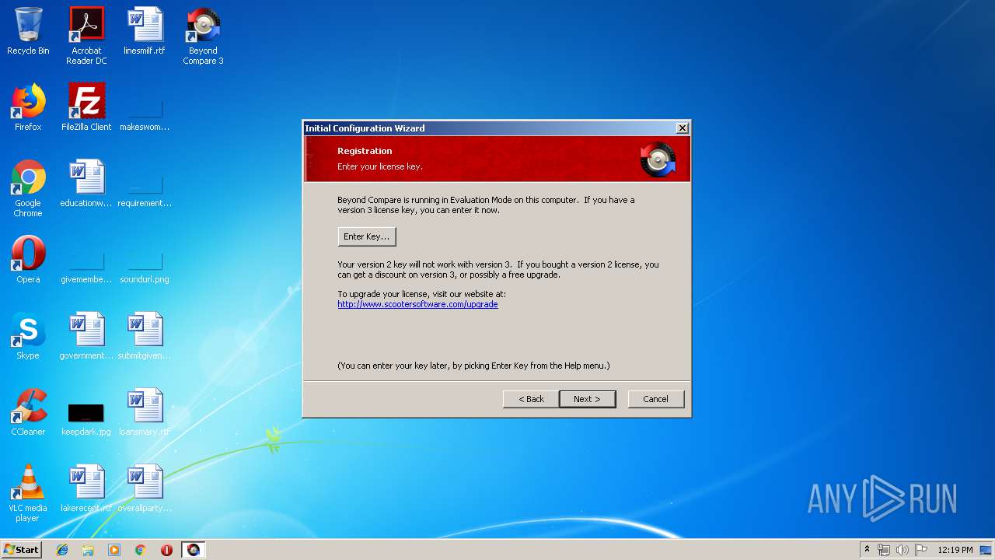Select Beyond Compare taskbar button
Viewport: 995px width, 560px height.
tap(193, 550)
